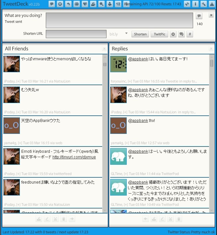Focus the Shorten URL input field
The width and height of the screenshot is (217, 235).
[76, 34]
